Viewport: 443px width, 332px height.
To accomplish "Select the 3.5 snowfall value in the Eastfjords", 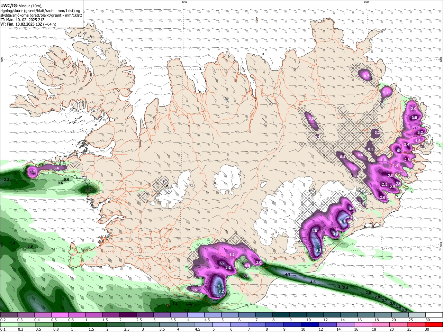I will [414, 118].
